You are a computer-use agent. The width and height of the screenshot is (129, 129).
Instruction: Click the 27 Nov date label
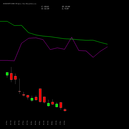(x=23, y=123)
